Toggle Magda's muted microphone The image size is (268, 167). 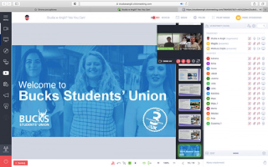[x=254, y=44]
